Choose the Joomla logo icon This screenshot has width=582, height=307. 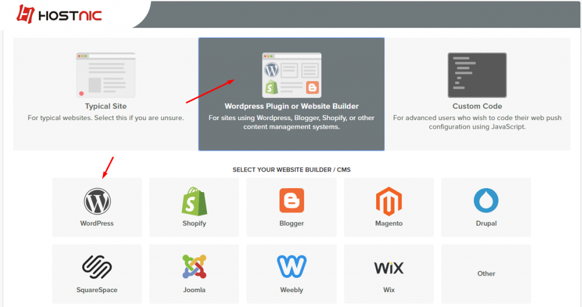point(194,266)
